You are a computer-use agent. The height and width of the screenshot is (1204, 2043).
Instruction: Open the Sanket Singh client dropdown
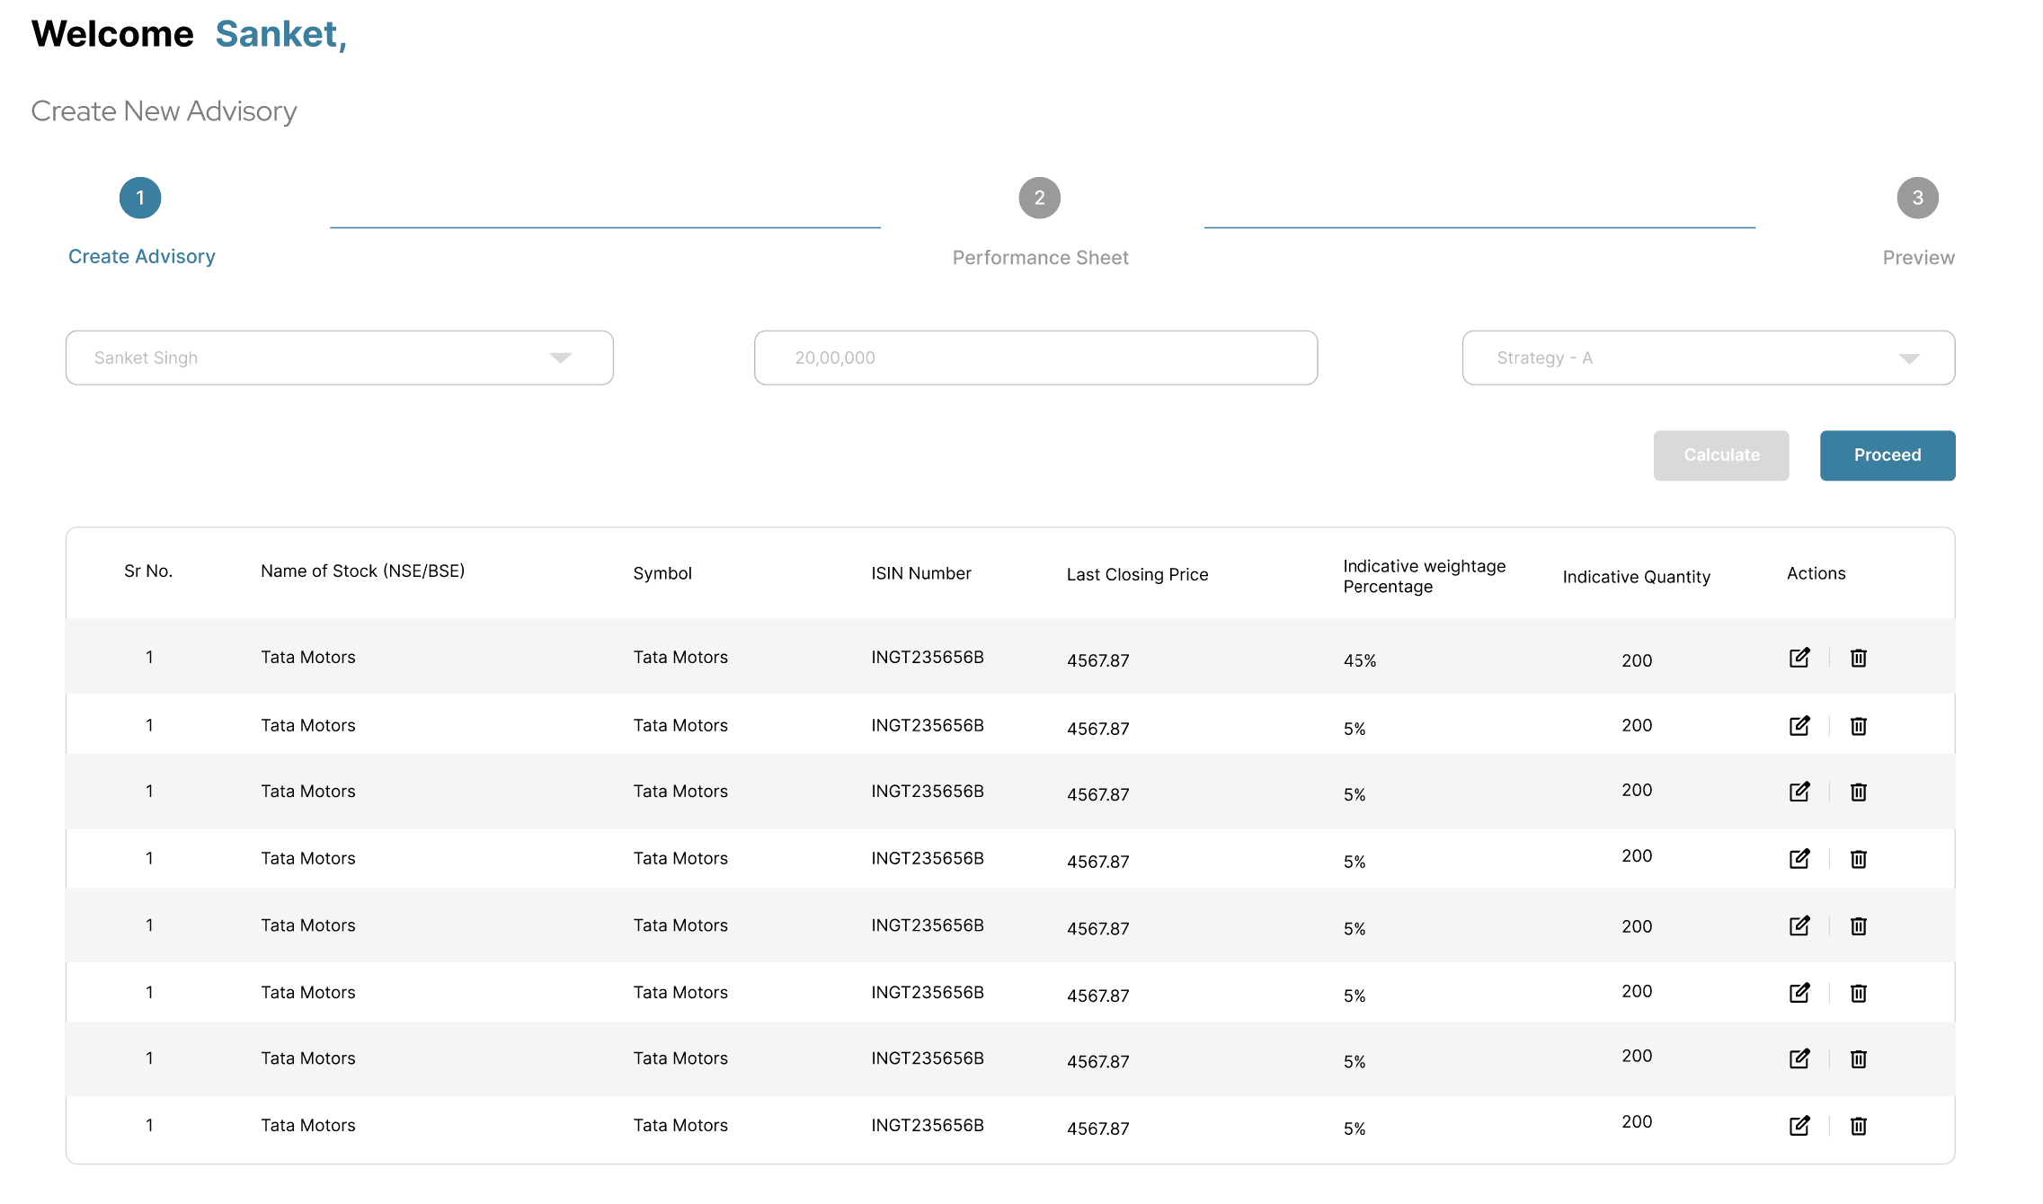pyautogui.click(x=339, y=358)
